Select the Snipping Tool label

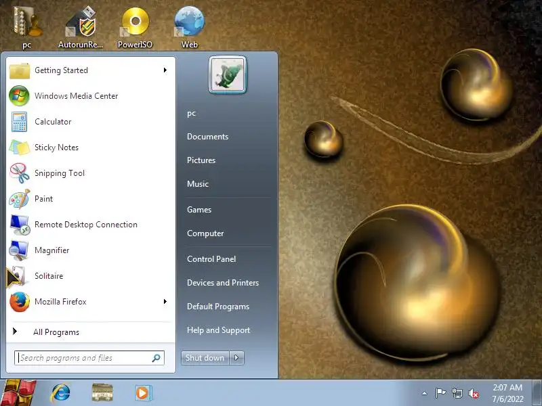[60, 173]
